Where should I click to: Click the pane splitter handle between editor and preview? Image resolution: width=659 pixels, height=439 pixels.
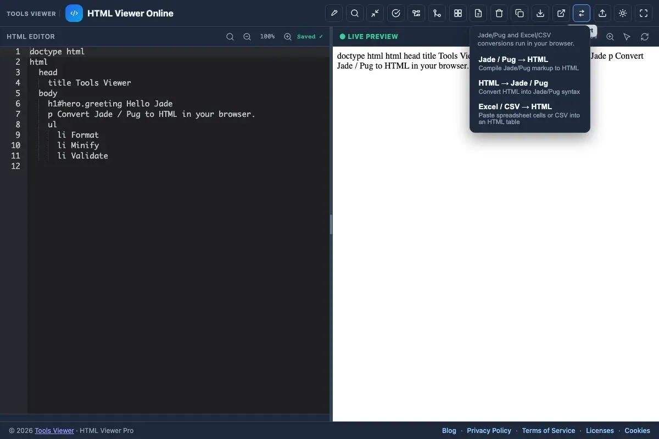pos(331,224)
